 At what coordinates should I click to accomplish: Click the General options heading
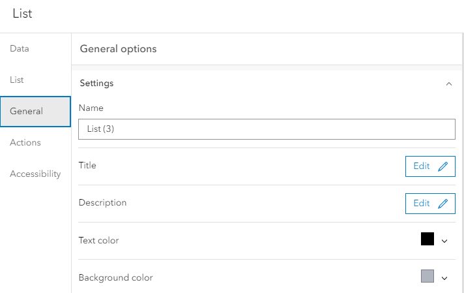coord(118,49)
